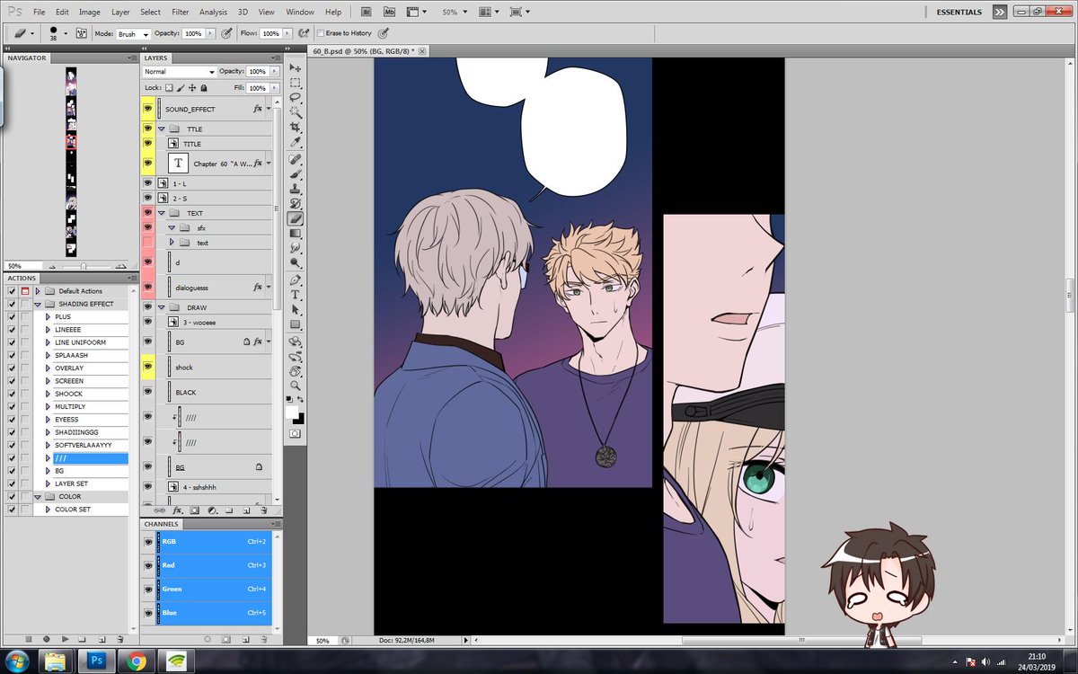Delete layer using Layers panel trash icon
The image size is (1078, 674).
[x=262, y=510]
